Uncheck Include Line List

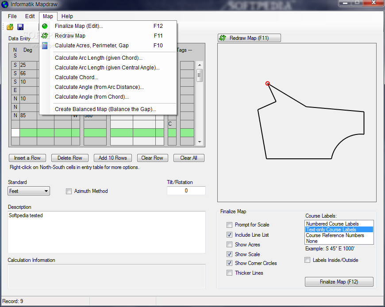(229, 235)
